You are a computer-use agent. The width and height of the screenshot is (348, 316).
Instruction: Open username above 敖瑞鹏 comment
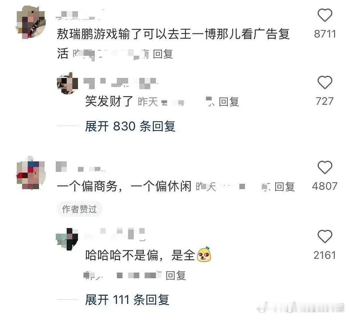click(x=79, y=15)
